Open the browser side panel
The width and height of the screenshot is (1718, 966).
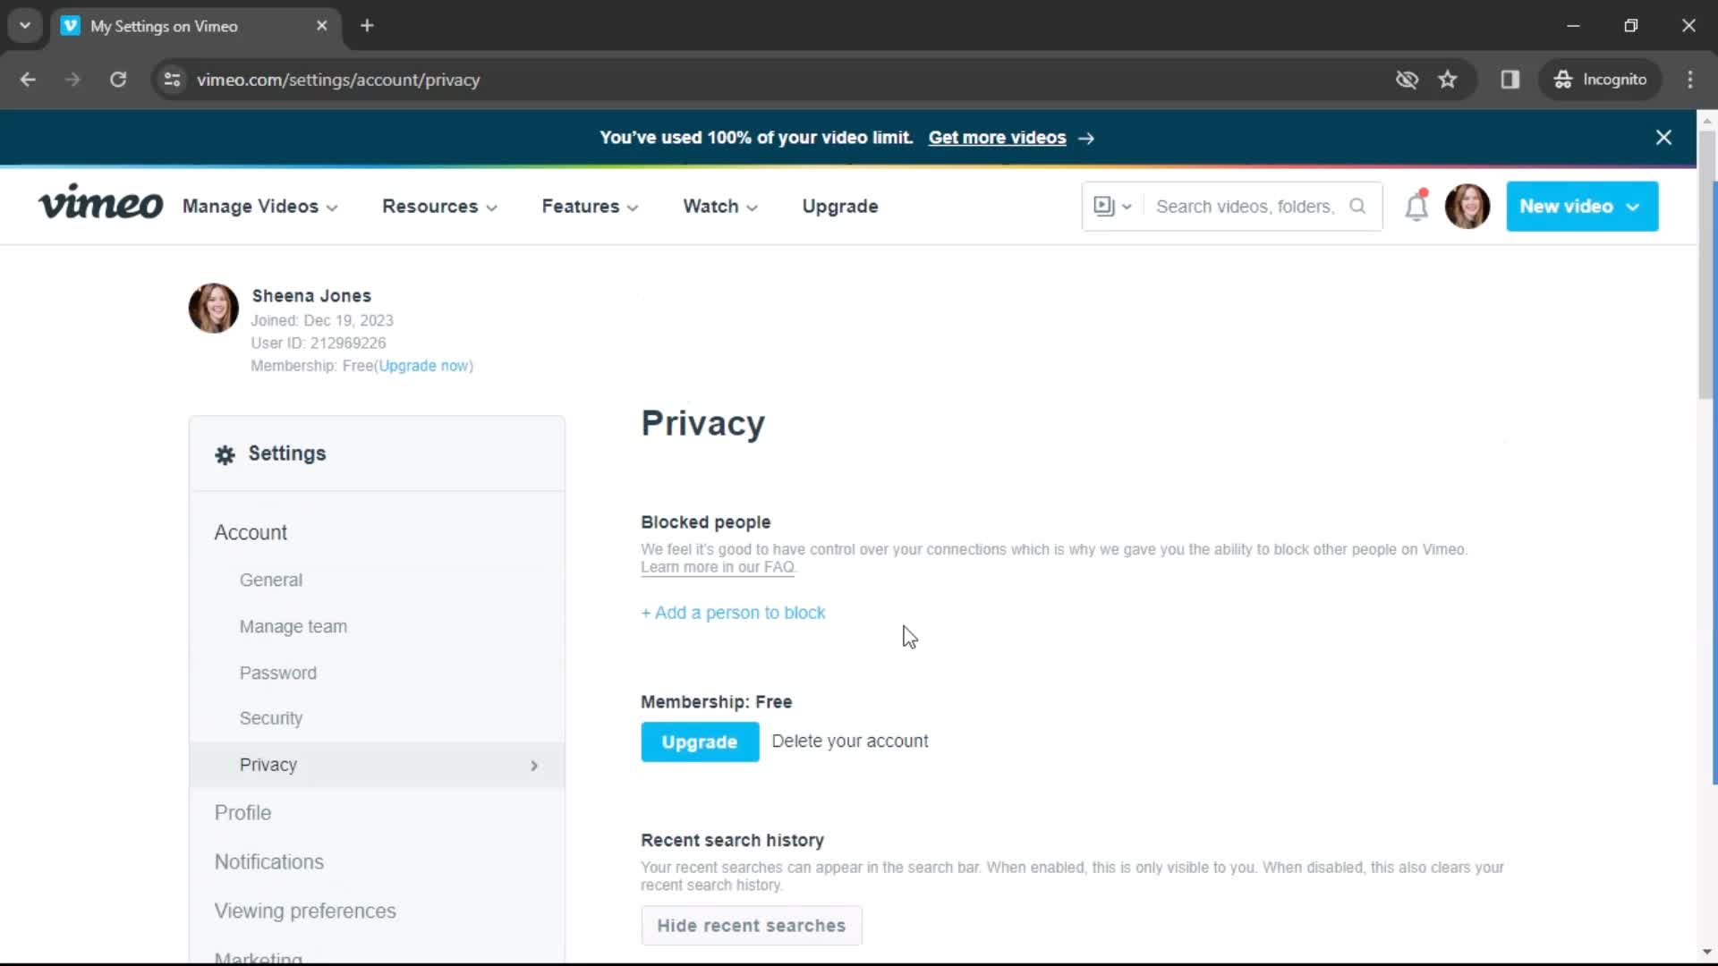pyautogui.click(x=1510, y=80)
